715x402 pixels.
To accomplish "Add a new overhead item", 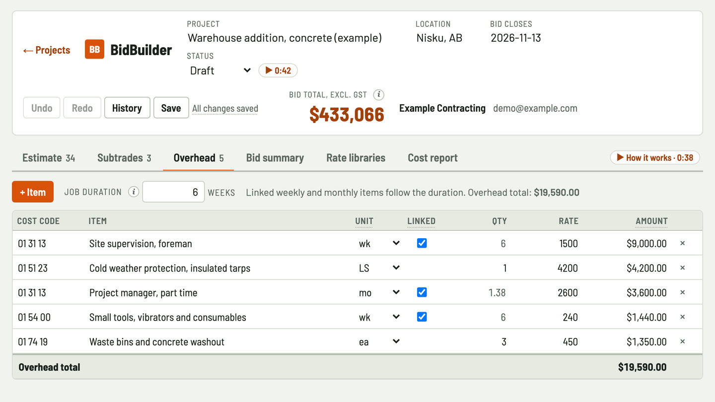I will pos(33,192).
